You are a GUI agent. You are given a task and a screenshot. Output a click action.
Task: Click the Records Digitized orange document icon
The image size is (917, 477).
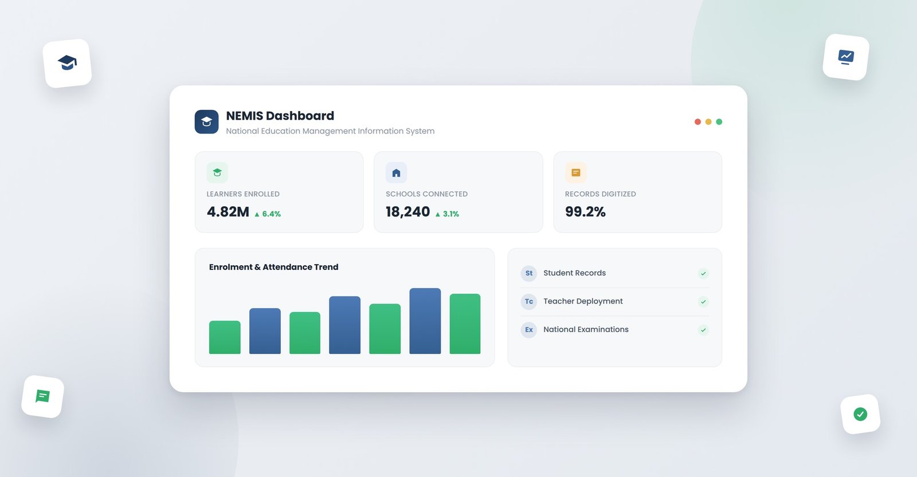pos(575,172)
